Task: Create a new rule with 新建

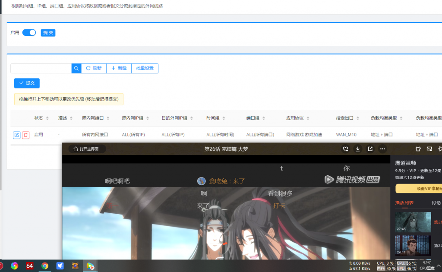Action: pos(119,68)
